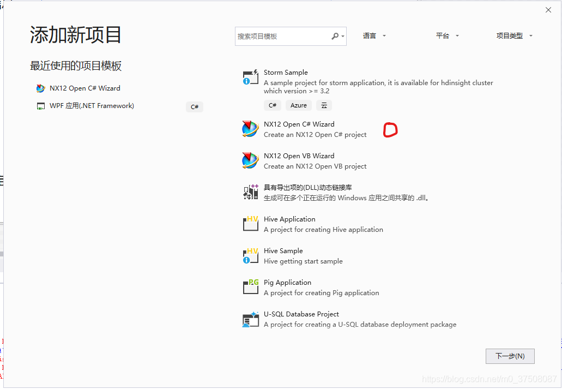Screen dimensions: 562x389
Task: Click the Pig Application template icon
Action: [251, 287]
